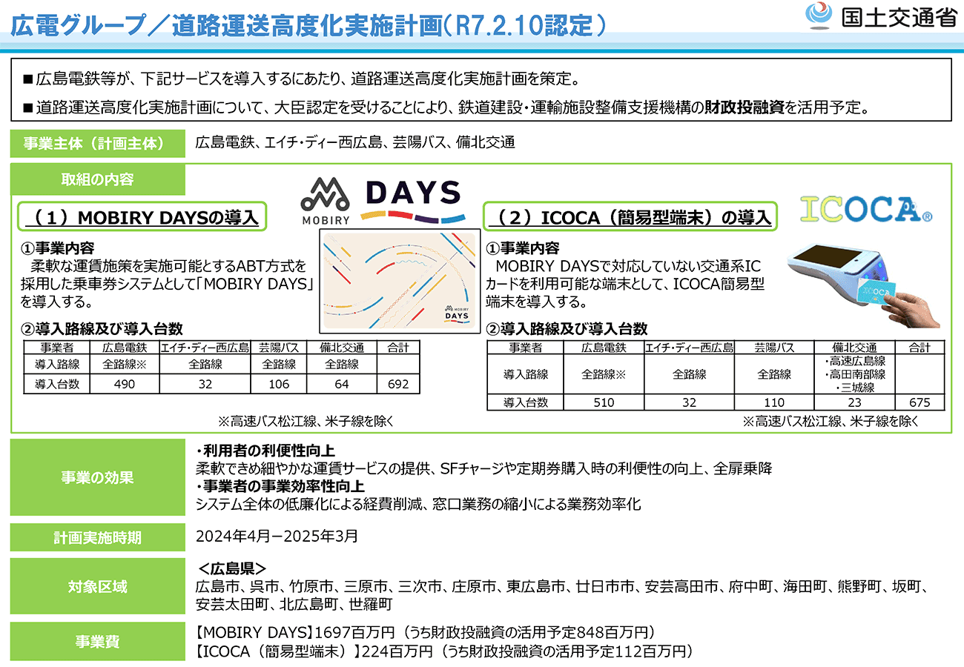This screenshot has height=667, width=964.
Task: Click the footnote under the MOBIRY DAYS table
Action: pyautogui.click(x=305, y=421)
